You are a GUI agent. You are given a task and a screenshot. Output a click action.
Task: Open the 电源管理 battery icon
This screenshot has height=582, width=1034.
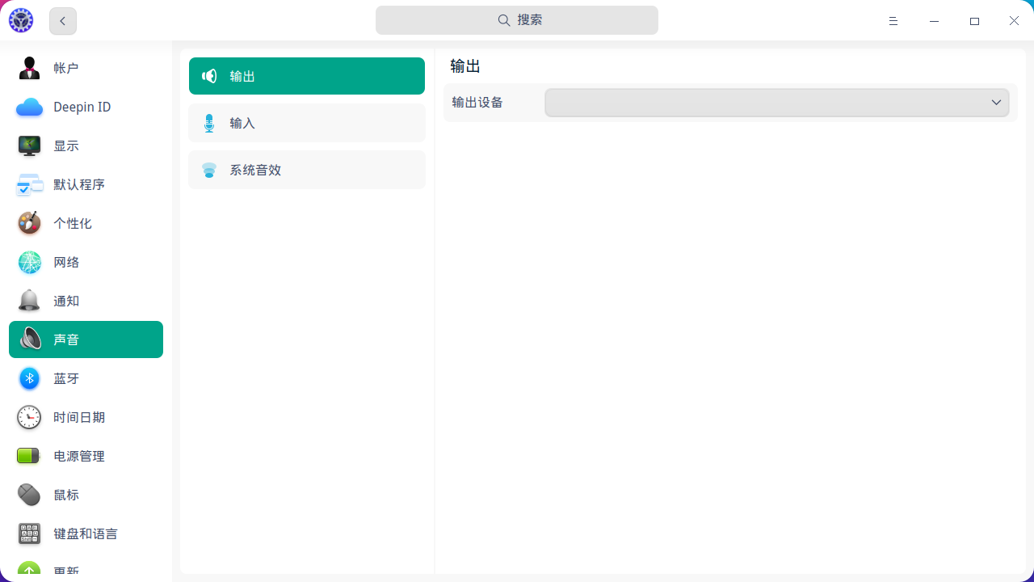(x=30, y=456)
